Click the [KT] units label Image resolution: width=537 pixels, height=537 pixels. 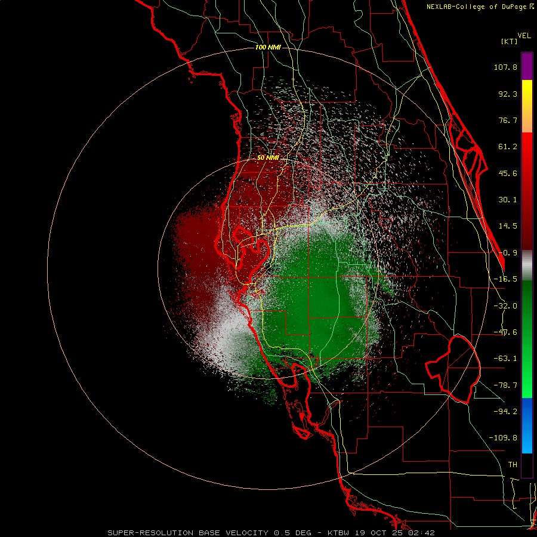click(510, 41)
